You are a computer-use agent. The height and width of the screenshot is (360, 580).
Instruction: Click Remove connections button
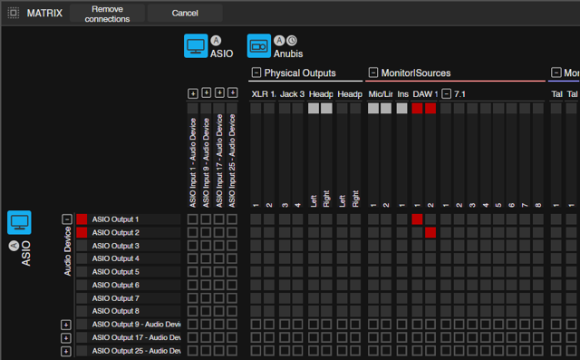pos(107,14)
